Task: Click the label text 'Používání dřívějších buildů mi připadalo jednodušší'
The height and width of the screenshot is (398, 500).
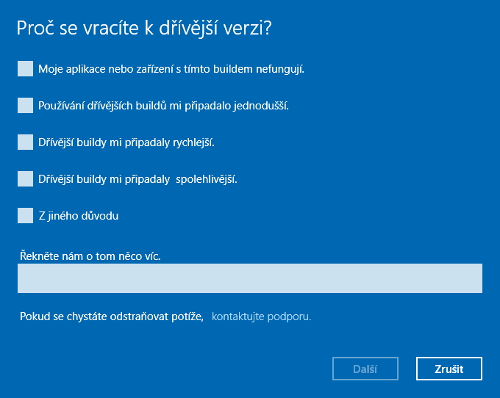Action: [x=163, y=106]
